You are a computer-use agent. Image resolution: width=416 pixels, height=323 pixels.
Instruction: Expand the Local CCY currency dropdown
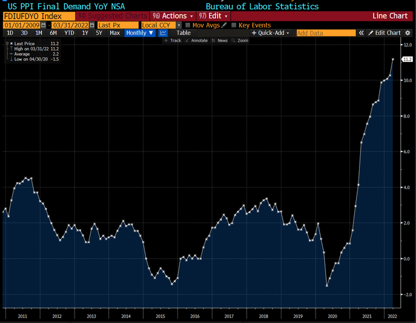(179, 25)
